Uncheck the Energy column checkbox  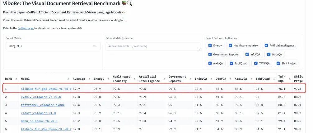pos(210,45)
